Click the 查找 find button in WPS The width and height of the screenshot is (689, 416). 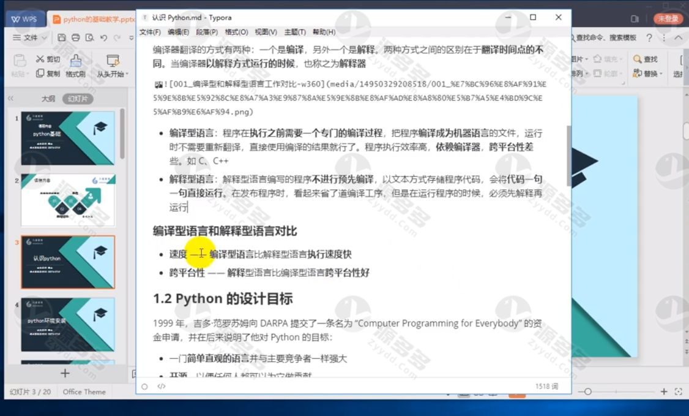pos(646,59)
